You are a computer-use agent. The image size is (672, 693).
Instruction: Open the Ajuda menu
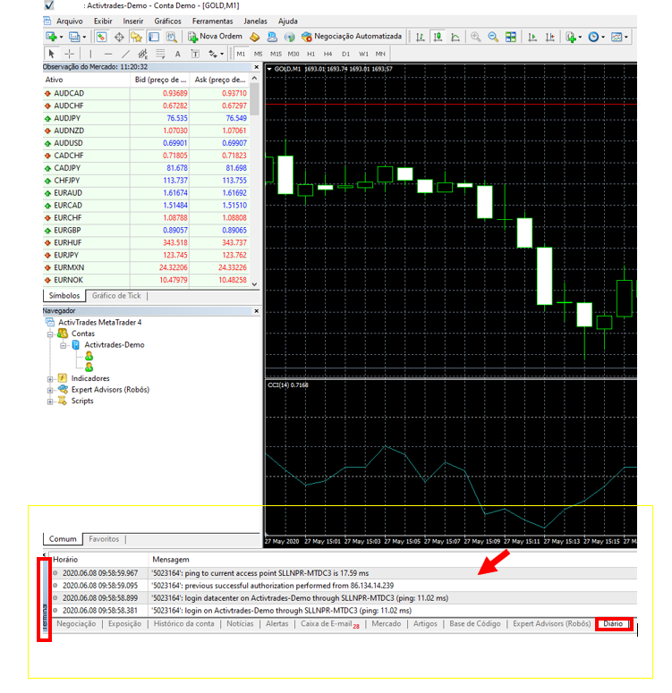[287, 21]
